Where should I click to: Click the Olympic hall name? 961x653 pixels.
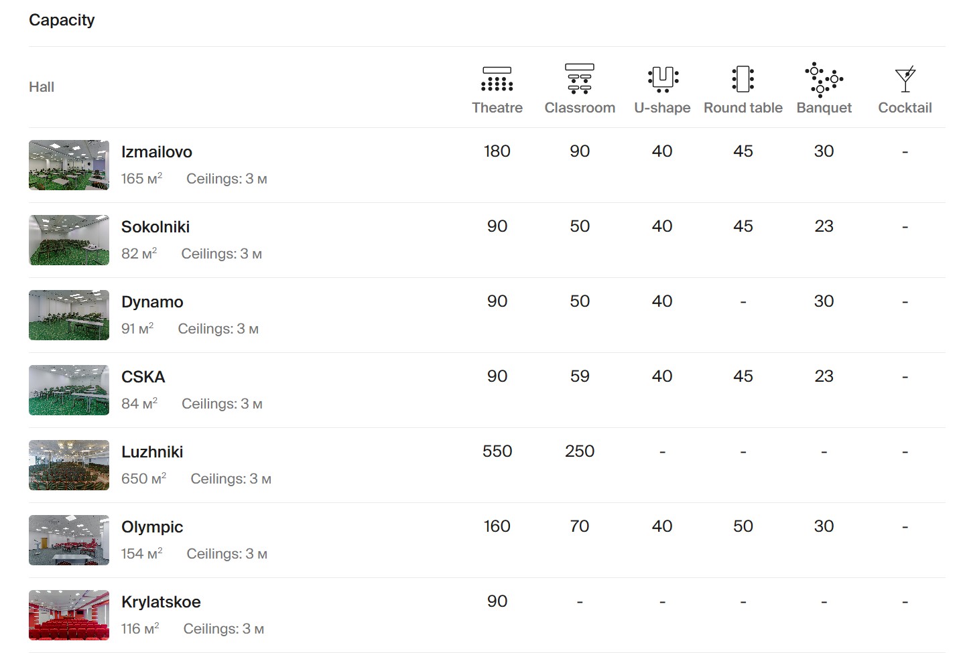[152, 527]
